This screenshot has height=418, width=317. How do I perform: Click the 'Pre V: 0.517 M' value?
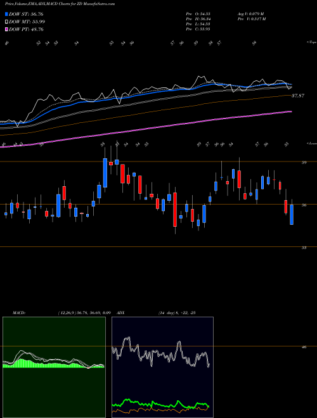tap(251, 19)
